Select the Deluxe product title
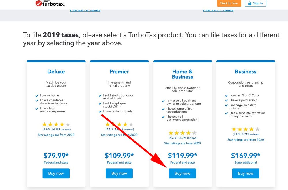This screenshot has height=190, width=288. pyautogui.click(x=56, y=72)
